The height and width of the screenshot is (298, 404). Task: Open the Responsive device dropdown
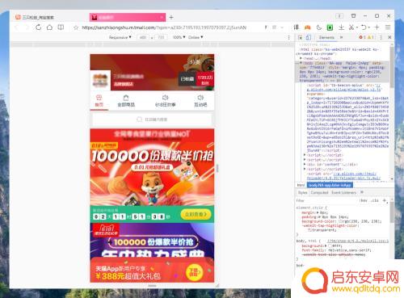(120, 37)
